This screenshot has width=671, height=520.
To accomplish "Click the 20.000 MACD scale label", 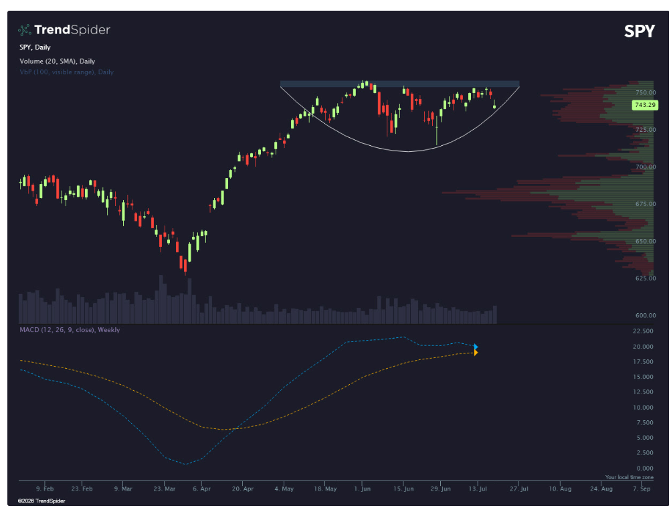I will (x=643, y=347).
